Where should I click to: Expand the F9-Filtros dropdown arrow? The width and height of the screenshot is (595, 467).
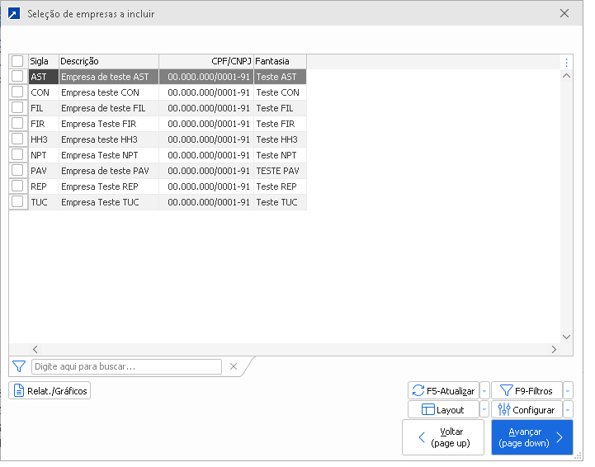(x=568, y=391)
